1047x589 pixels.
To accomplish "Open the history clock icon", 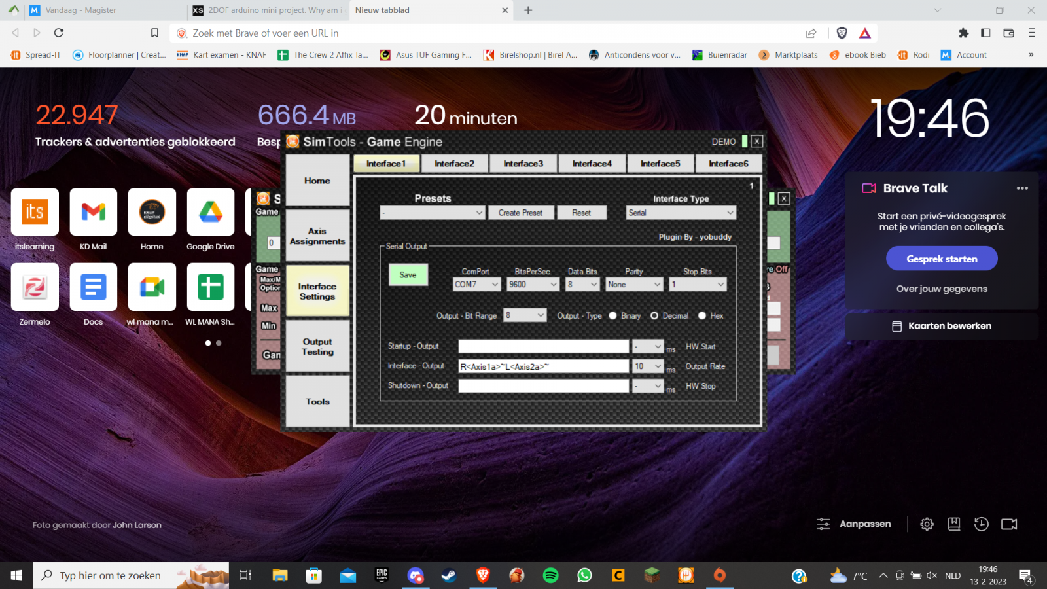I will coord(982,524).
